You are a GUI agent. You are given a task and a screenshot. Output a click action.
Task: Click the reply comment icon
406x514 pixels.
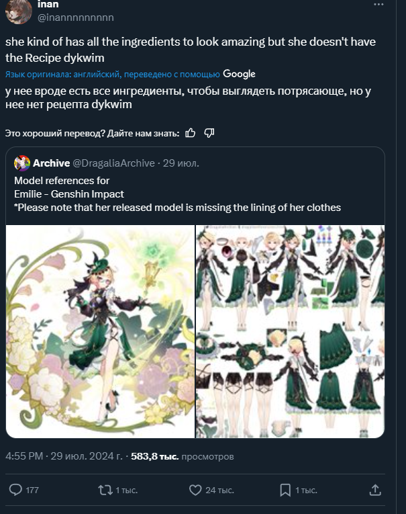click(x=15, y=490)
